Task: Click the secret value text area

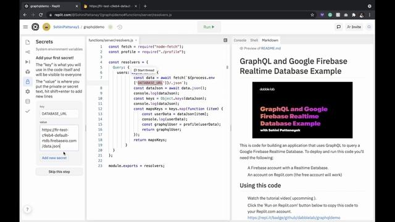Action: (x=59, y=138)
